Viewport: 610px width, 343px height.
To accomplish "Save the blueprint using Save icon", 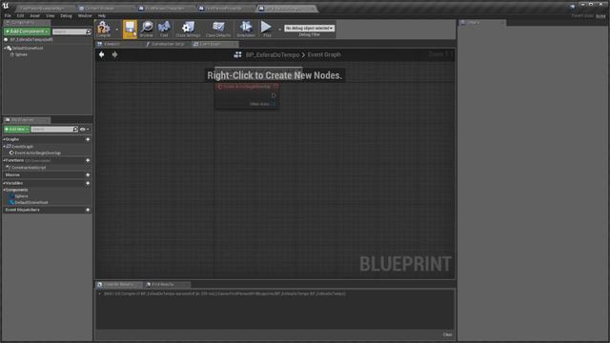I will click(130, 30).
